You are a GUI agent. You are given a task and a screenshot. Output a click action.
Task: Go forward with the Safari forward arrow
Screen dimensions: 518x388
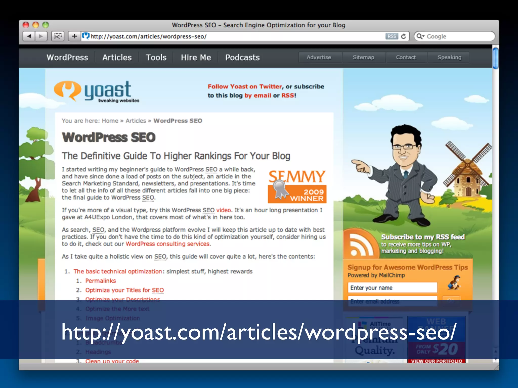click(x=41, y=36)
